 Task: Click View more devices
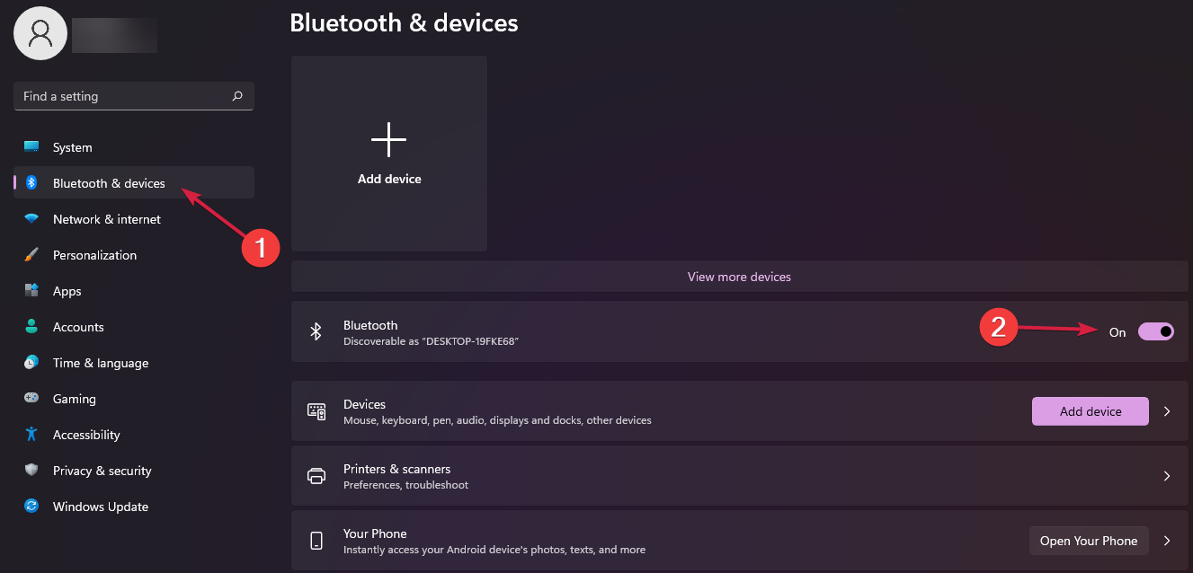point(739,276)
